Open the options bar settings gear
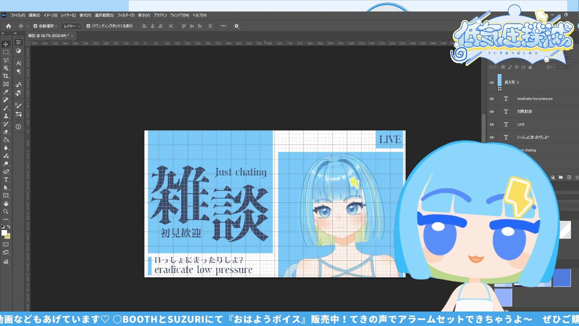 pos(236,26)
